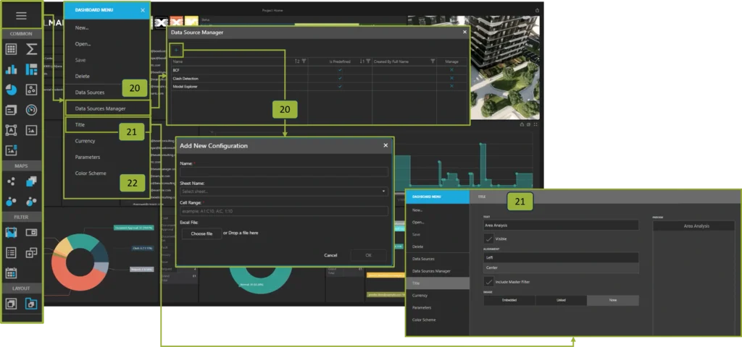Screen dimensions: 742x347
Task: Add a Cards item from toolbox
Action: coord(12,110)
